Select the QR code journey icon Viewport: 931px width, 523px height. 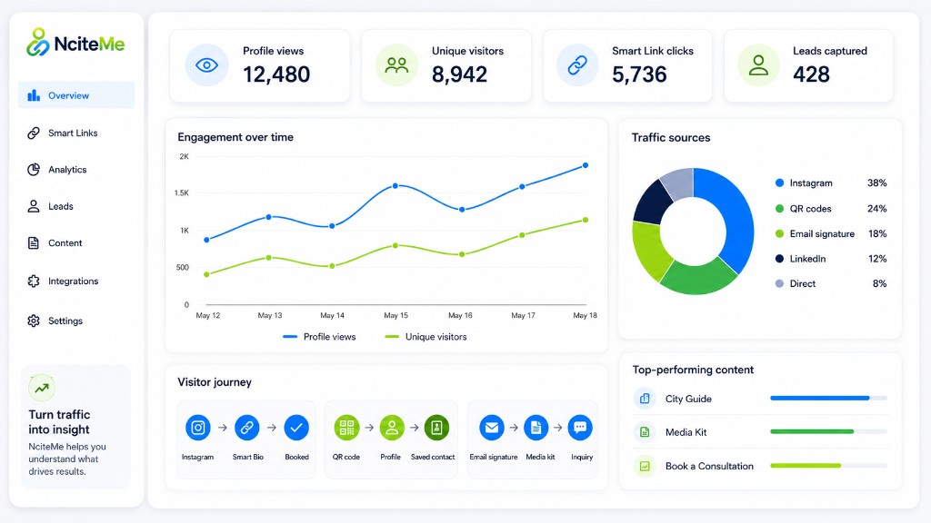point(346,428)
